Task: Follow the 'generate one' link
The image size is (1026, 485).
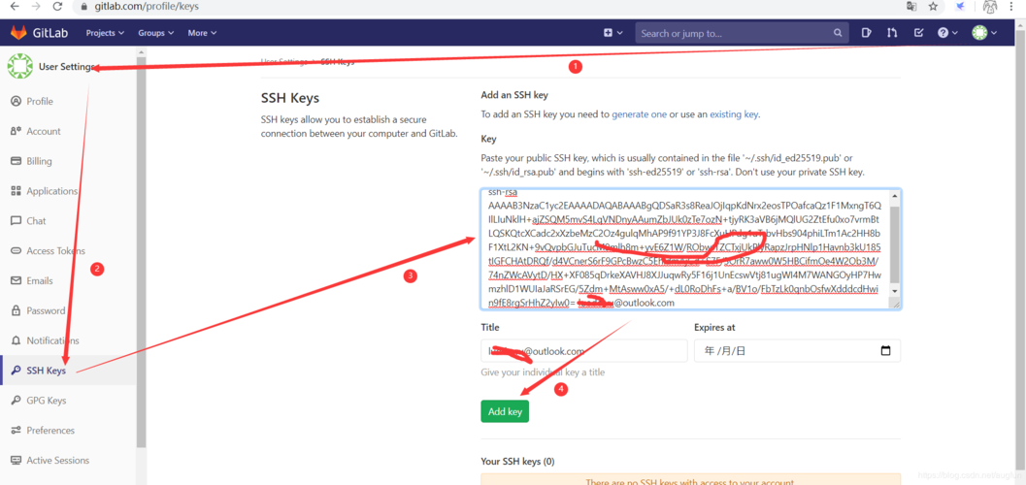Action: tap(639, 114)
